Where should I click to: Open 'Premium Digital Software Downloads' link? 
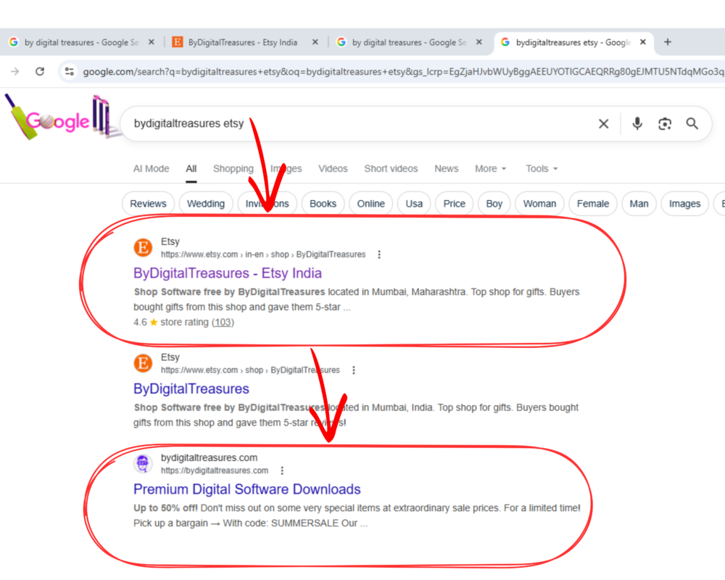click(x=247, y=489)
